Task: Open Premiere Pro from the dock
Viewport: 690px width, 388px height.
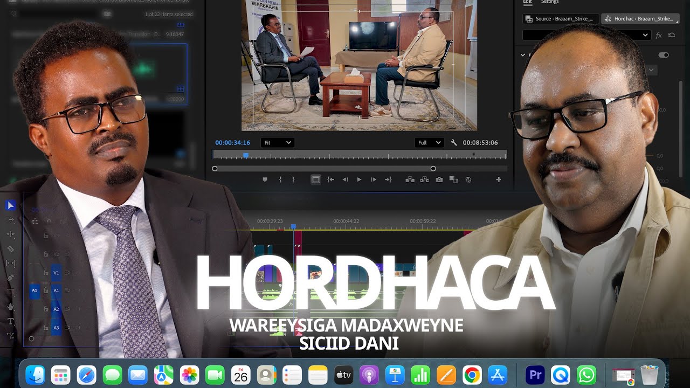Action: (x=535, y=375)
